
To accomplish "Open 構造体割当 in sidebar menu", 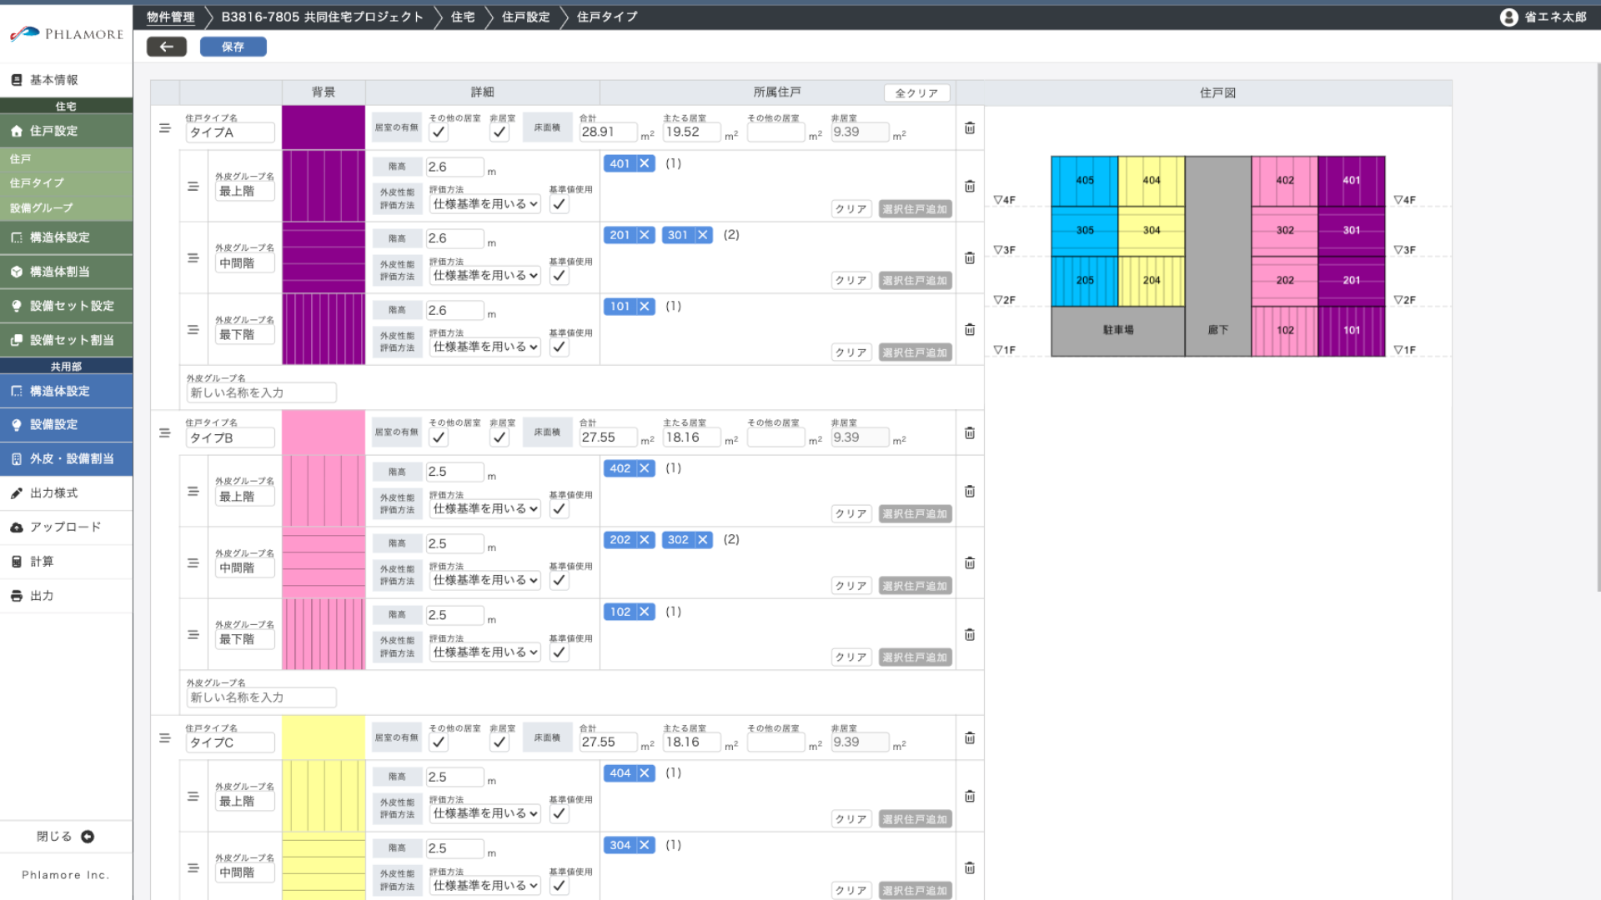I will 60,272.
